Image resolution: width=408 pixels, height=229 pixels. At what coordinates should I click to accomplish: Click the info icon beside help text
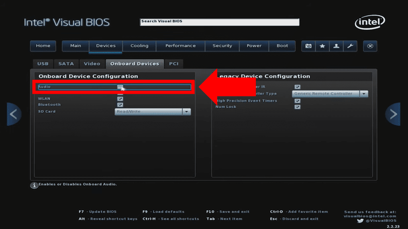pos(34,185)
